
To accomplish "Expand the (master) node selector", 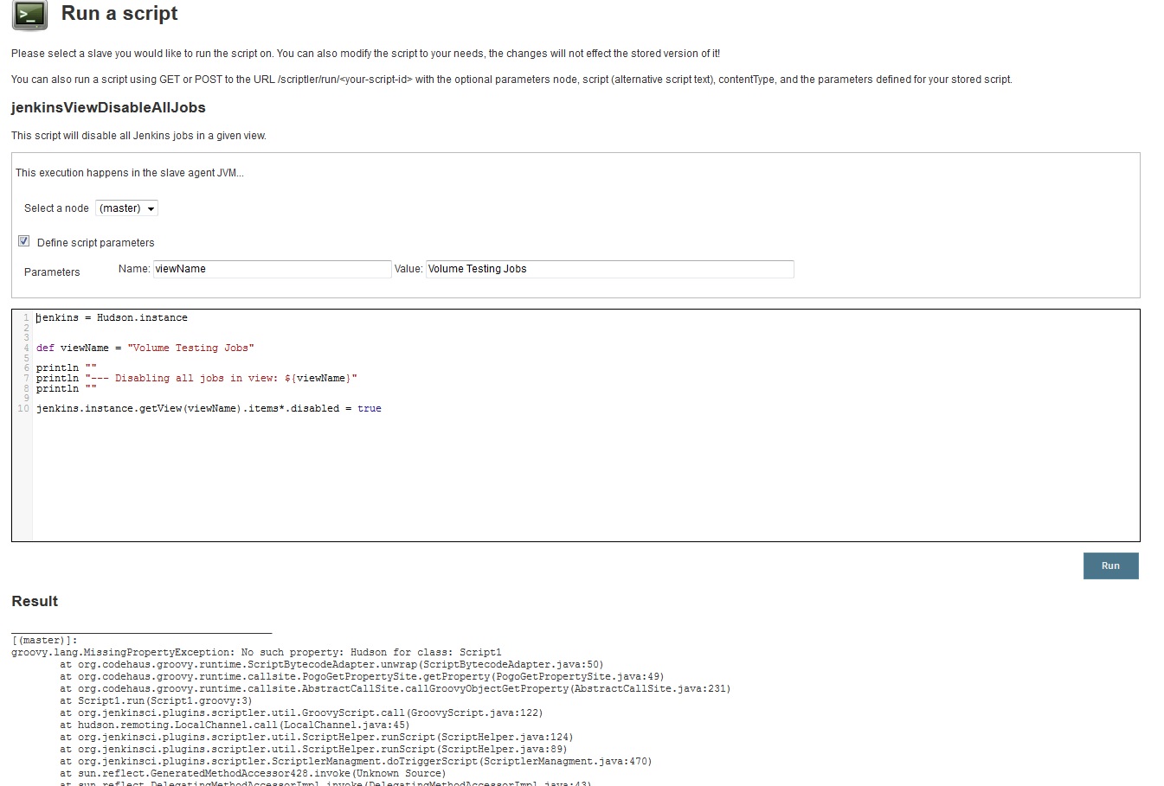I will pos(126,208).
